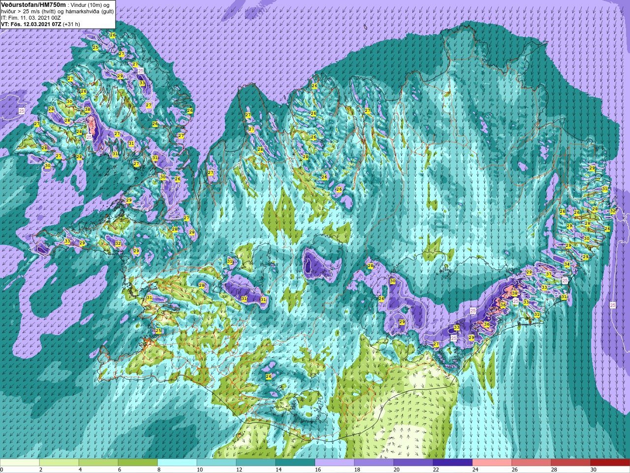The image size is (630, 473).
Task: Pick the 8–10 m/s pale cyan legend swatch
Action: point(177,463)
